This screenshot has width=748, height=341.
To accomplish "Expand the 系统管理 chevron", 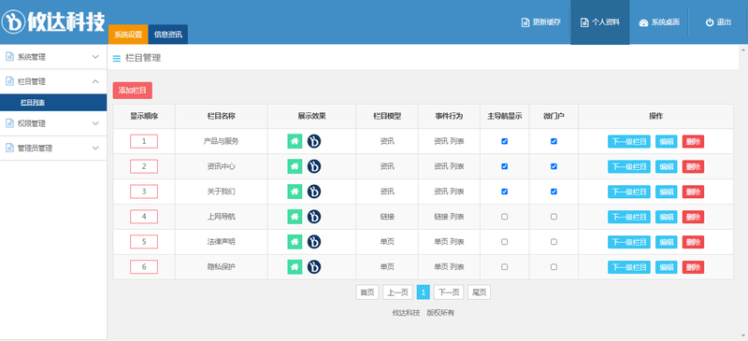I will pos(95,57).
